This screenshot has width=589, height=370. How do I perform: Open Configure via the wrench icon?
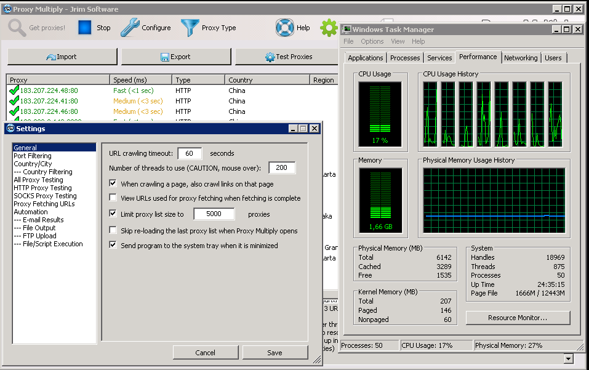tap(130, 28)
